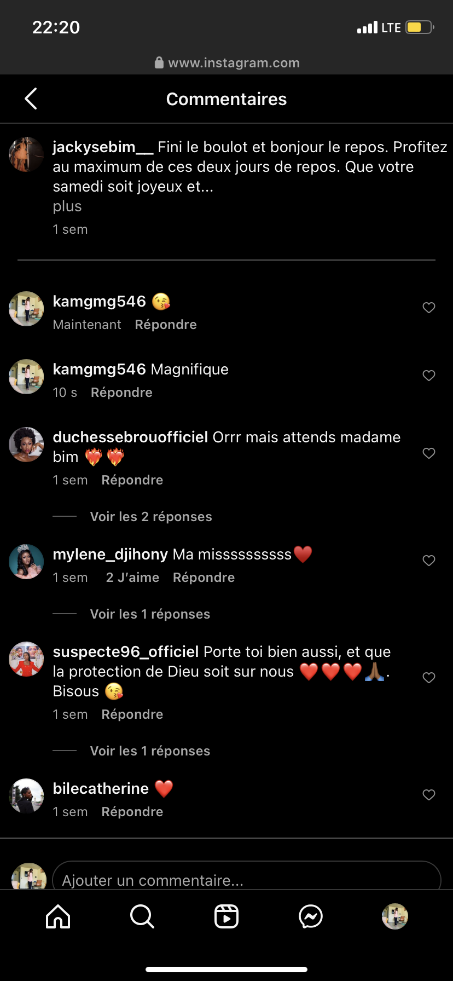The image size is (453, 981).
Task: Reply to kamgmg546's "Magnifique" comment
Action: (x=121, y=393)
